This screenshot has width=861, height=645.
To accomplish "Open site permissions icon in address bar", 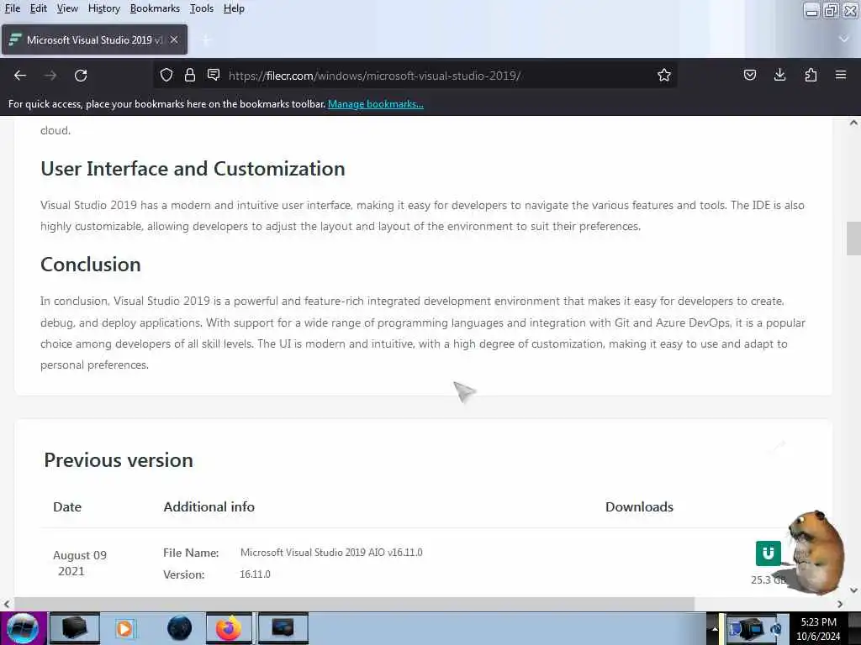I will tap(214, 75).
